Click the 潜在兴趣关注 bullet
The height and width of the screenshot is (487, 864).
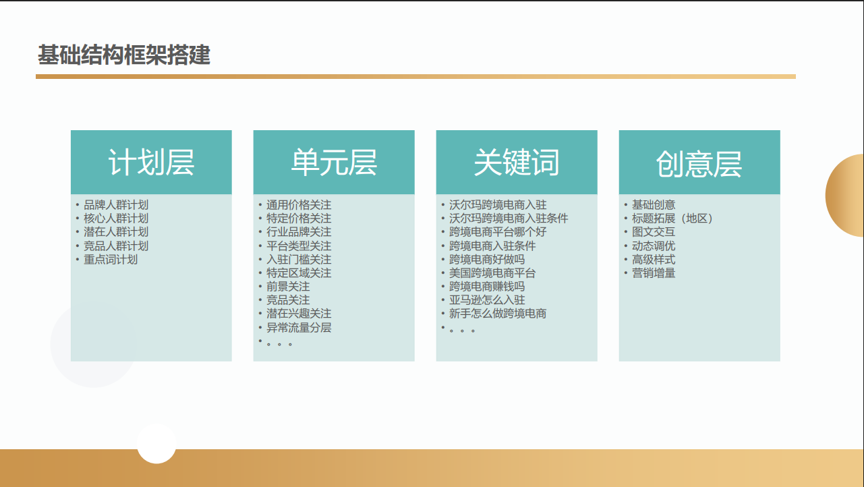299,314
